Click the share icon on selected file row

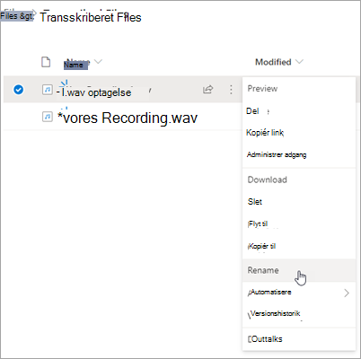208,89
